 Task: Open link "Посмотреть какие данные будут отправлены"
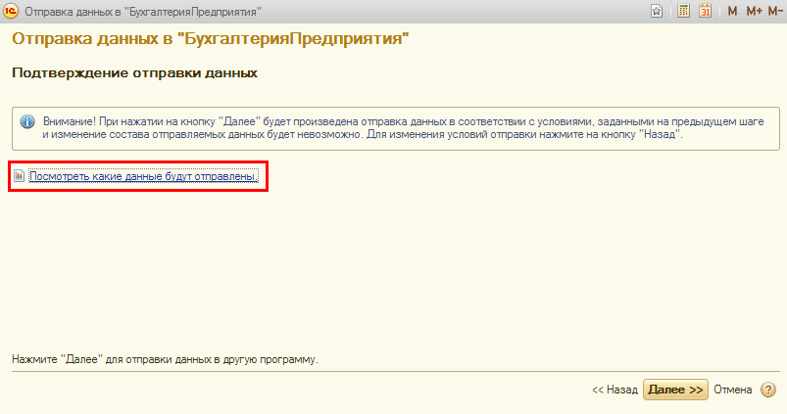(x=144, y=176)
